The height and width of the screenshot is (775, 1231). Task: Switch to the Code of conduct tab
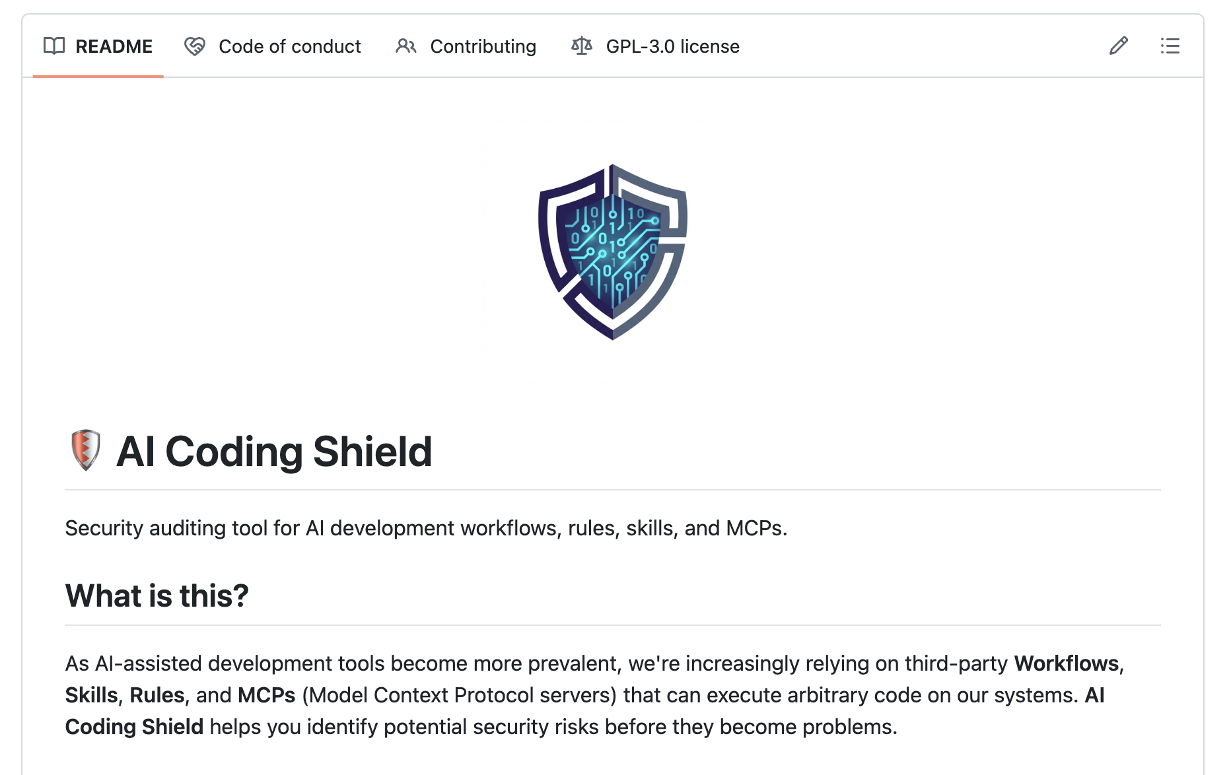coord(291,46)
